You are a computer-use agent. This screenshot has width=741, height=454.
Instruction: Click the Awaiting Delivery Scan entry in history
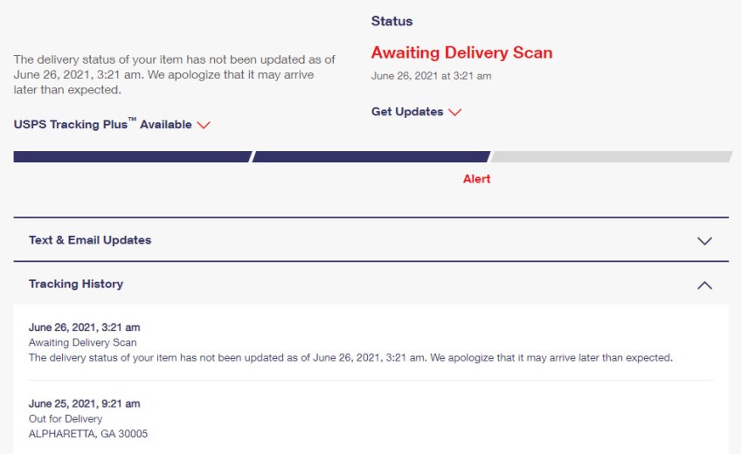pyautogui.click(x=83, y=342)
